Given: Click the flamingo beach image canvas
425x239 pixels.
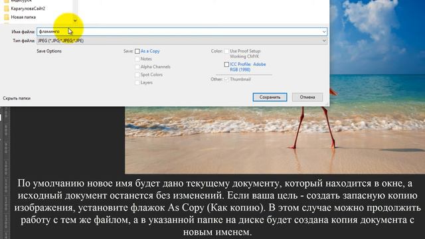Looking at the screenshot, I should pos(274,139).
